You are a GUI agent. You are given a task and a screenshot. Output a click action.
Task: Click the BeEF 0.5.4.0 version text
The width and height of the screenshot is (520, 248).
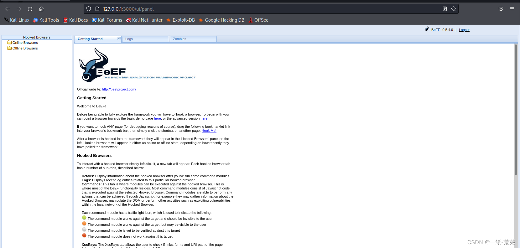point(442,30)
